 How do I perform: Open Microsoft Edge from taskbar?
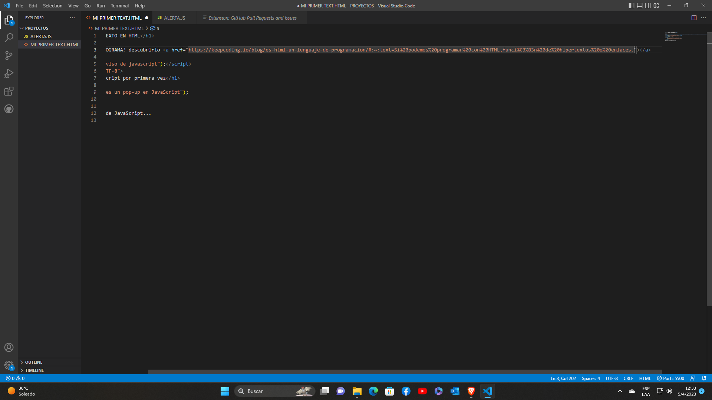point(373,391)
